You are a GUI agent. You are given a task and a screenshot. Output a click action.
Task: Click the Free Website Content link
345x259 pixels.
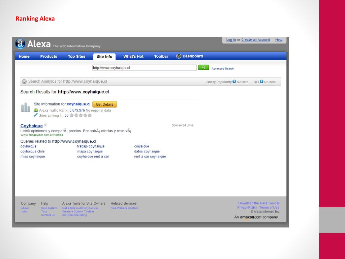(124, 208)
